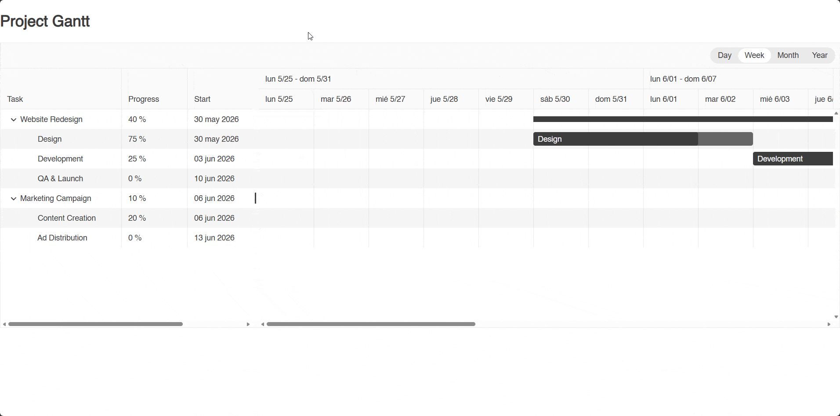Click the left scroll arrow of task grid
The width and height of the screenshot is (840, 416).
pyautogui.click(x=4, y=324)
